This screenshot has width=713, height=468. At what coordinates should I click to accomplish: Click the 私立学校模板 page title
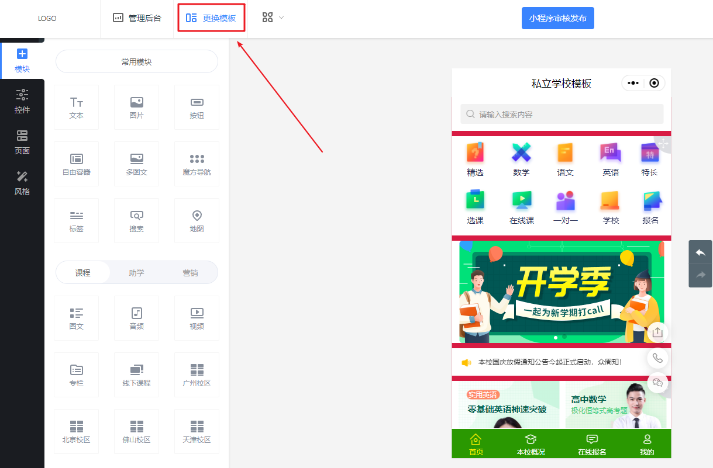pos(562,84)
